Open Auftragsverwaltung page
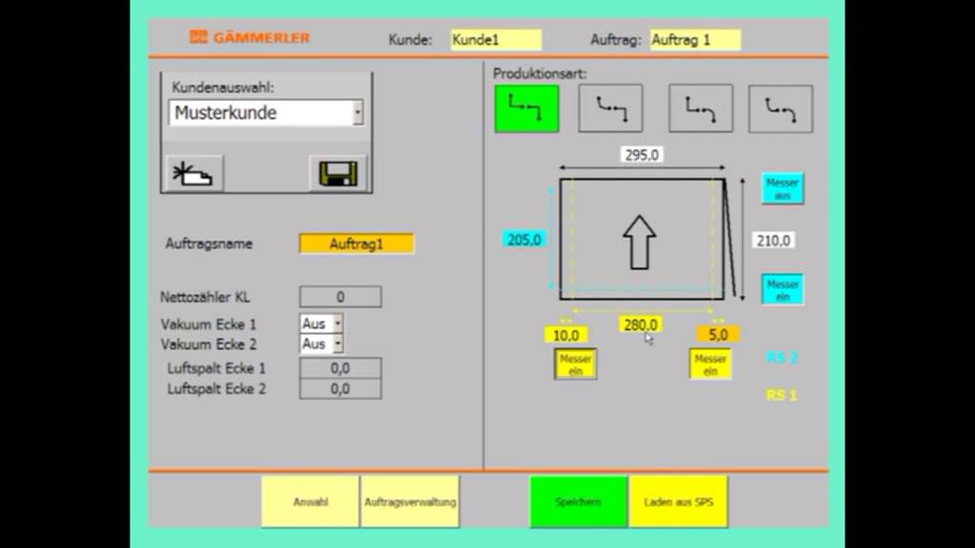The image size is (975, 548). tap(410, 502)
